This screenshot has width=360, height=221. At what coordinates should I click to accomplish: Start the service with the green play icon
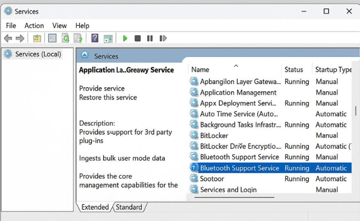click(x=125, y=38)
